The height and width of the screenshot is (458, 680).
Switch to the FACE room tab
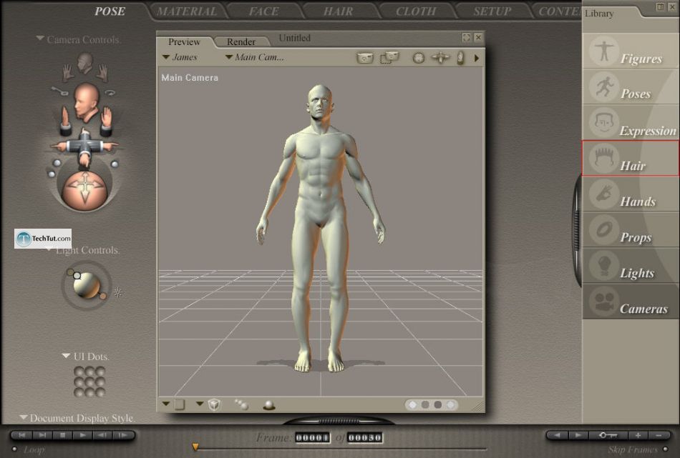[x=263, y=11]
